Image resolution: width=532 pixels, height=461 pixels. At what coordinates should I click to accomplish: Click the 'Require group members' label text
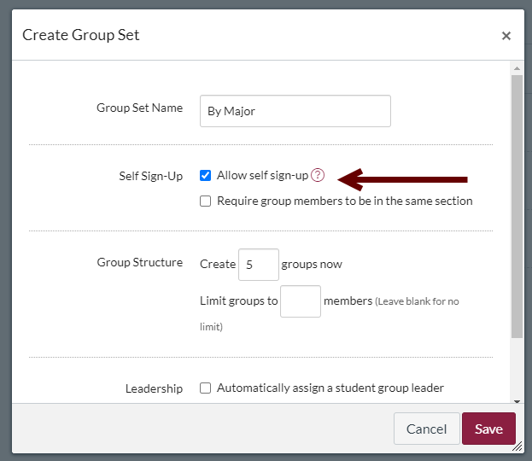[345, 201]
